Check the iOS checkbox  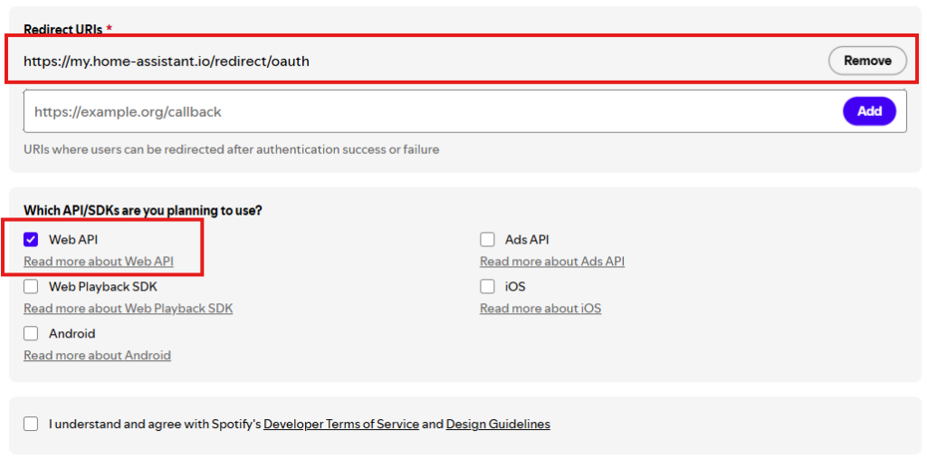pyautogui.click(x=488, y=287)
